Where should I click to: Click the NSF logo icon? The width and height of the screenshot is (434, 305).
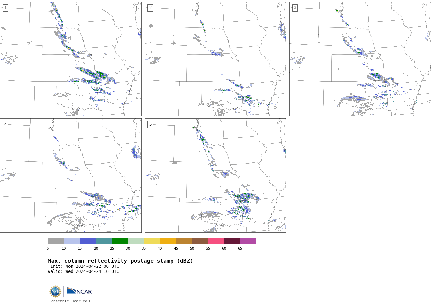[55, 291]
